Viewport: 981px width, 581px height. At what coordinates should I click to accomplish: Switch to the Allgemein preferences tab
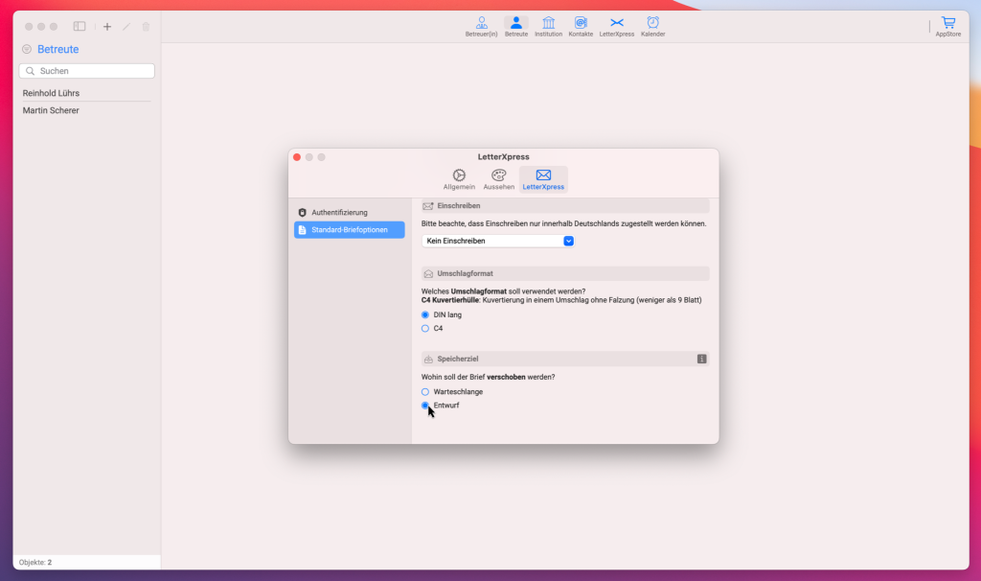pyautogui.click(x=459, y=179)
